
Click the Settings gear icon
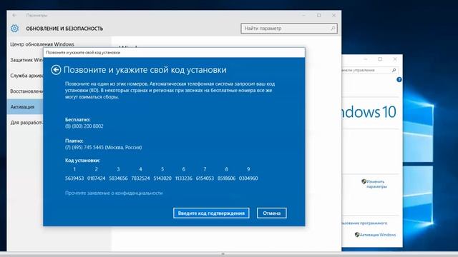point(14,29)
